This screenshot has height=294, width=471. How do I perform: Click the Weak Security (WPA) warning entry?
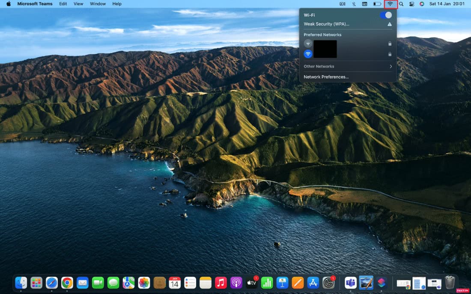tap(326, 24)
